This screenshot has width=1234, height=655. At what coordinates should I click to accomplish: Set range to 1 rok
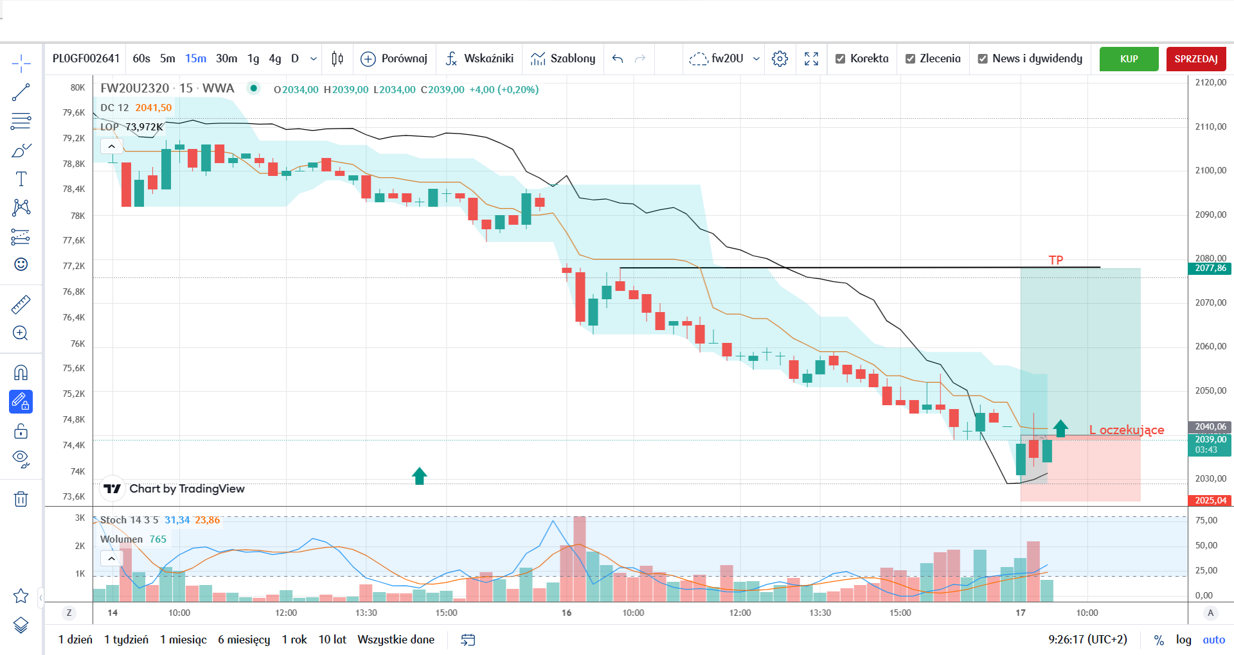(x=294, y=640)
